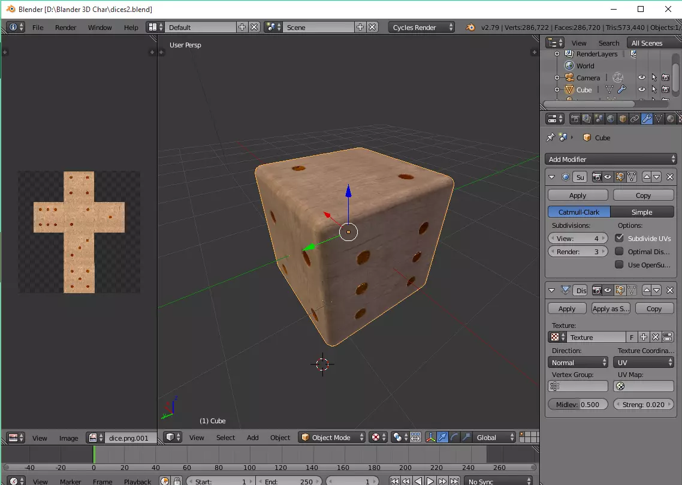The image size is (682, 485).
Task: Open the No Sync dropdown
Action: [498, 481]
